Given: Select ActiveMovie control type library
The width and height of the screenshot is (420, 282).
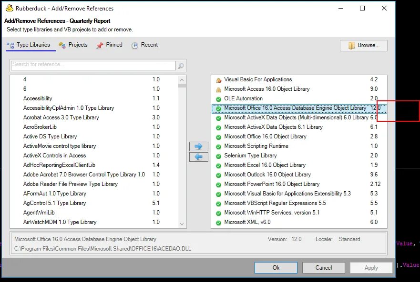Looking at the screenshot, I should (x=94, y=146).
